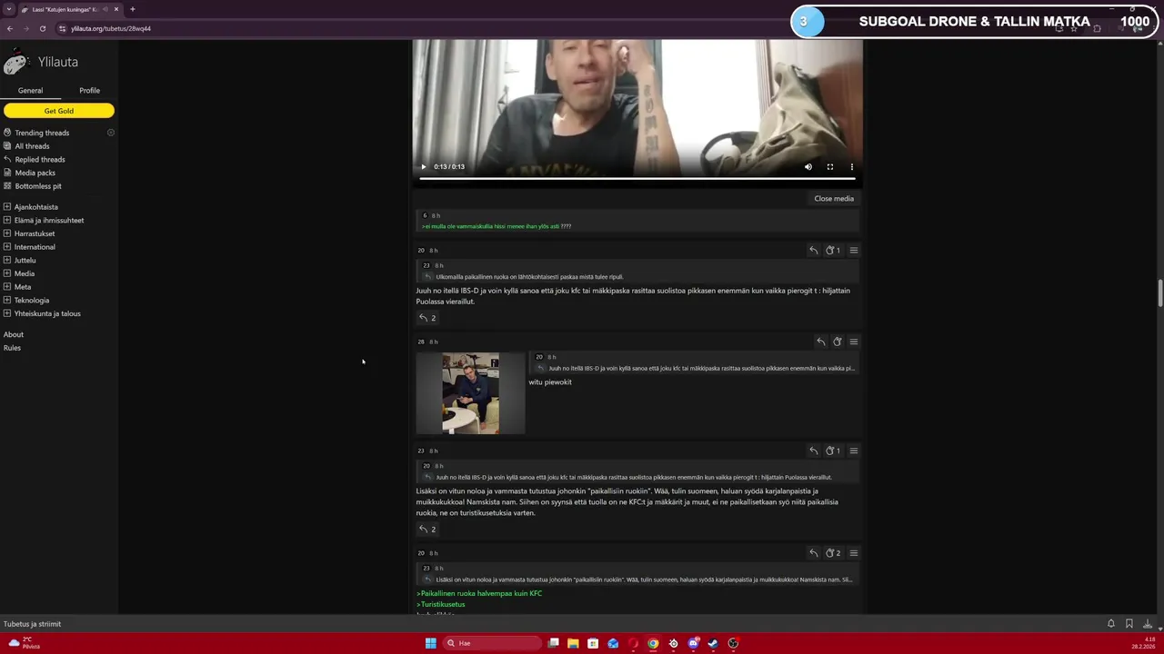This screenshot has height=654, width=1164.
Task: Reply to the post numbered 23
Action: [814, 451]
